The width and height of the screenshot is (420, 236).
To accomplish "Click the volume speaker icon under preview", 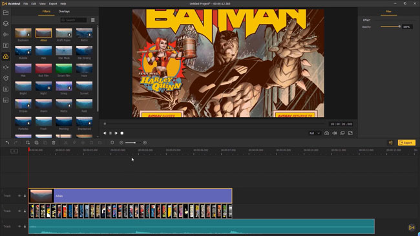I will coord(335,133).
